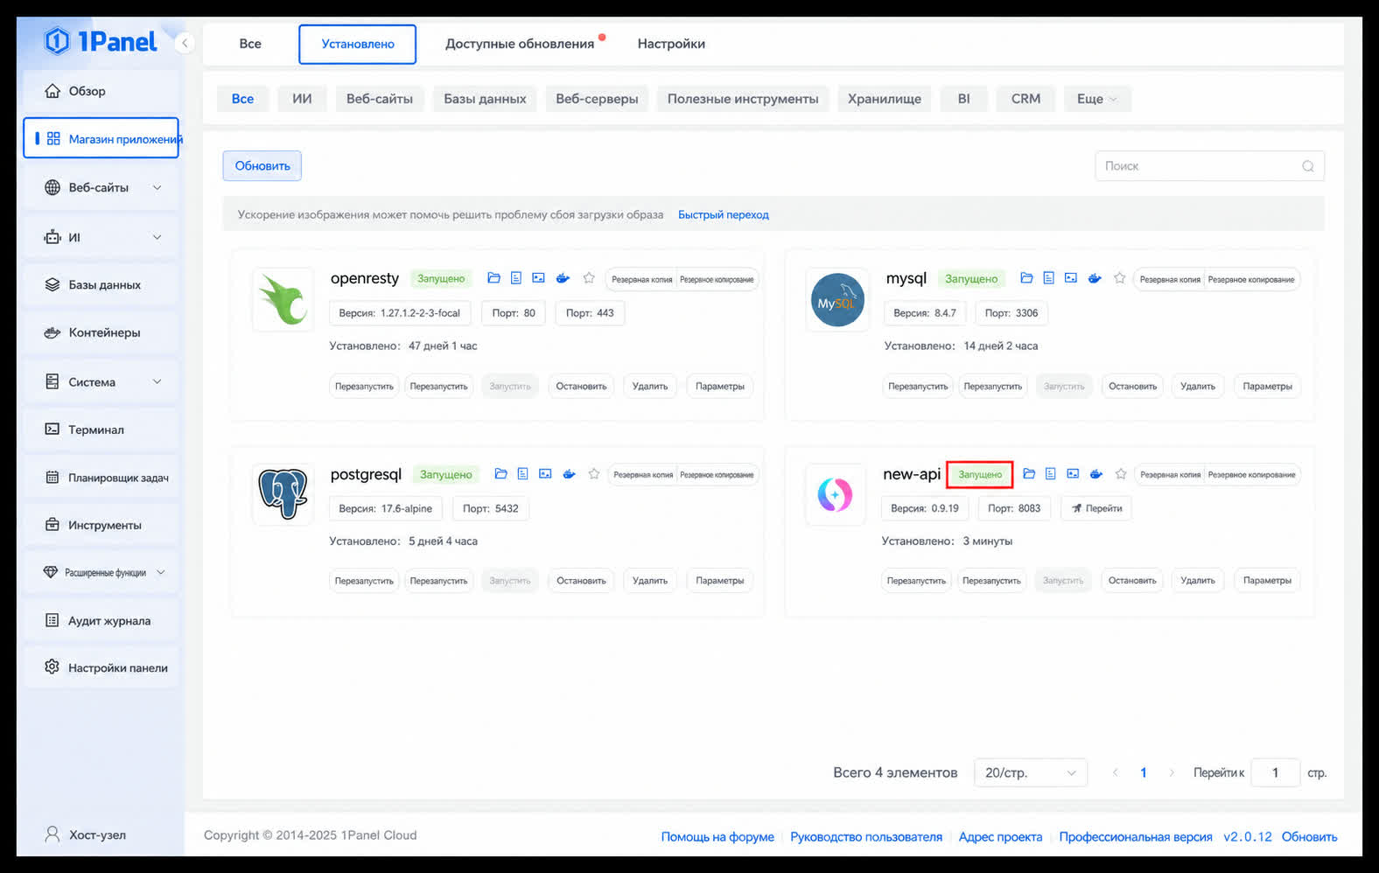Viewport: 1379px width, 873px height.
Task: Click the openresty app logo
Action: click(283, 299)
